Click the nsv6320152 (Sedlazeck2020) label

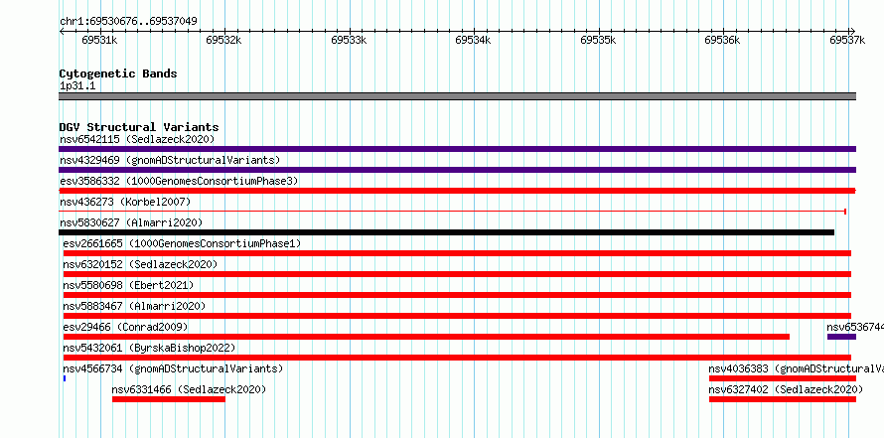pos(140,264)
